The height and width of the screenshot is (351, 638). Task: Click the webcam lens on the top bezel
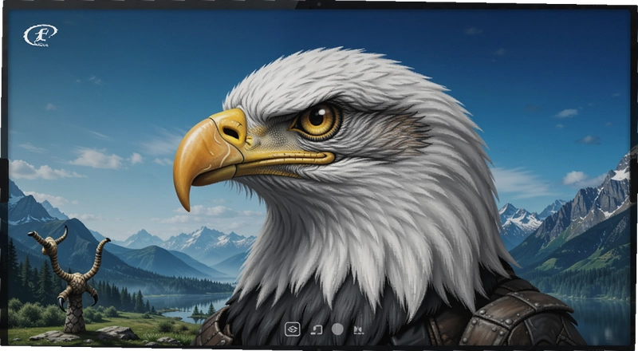click(x=319, y=5)
